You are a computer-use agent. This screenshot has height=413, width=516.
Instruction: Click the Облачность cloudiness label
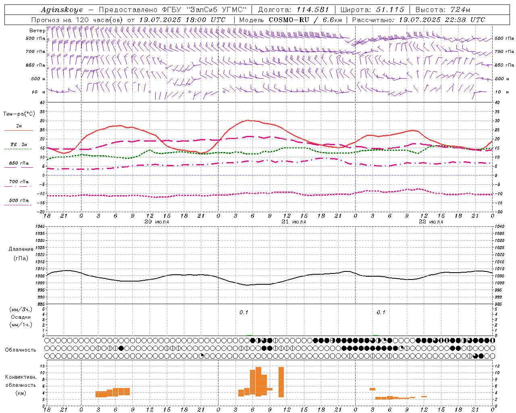pos(21,350)
